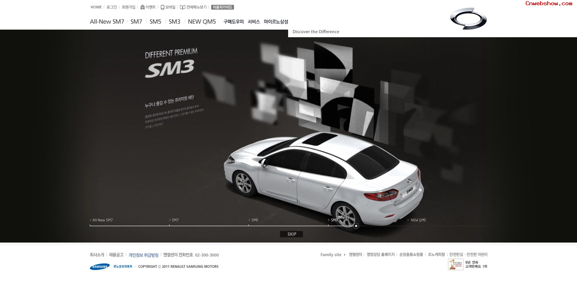The height and width of the screenshot is (295, 577).
Task: Jump to SM7 on the intro timeline
Action: [175, 220]
